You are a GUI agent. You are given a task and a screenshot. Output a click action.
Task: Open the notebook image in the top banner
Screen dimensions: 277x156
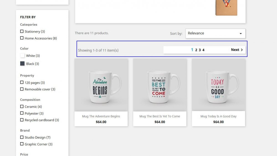[x=226, y=8]
